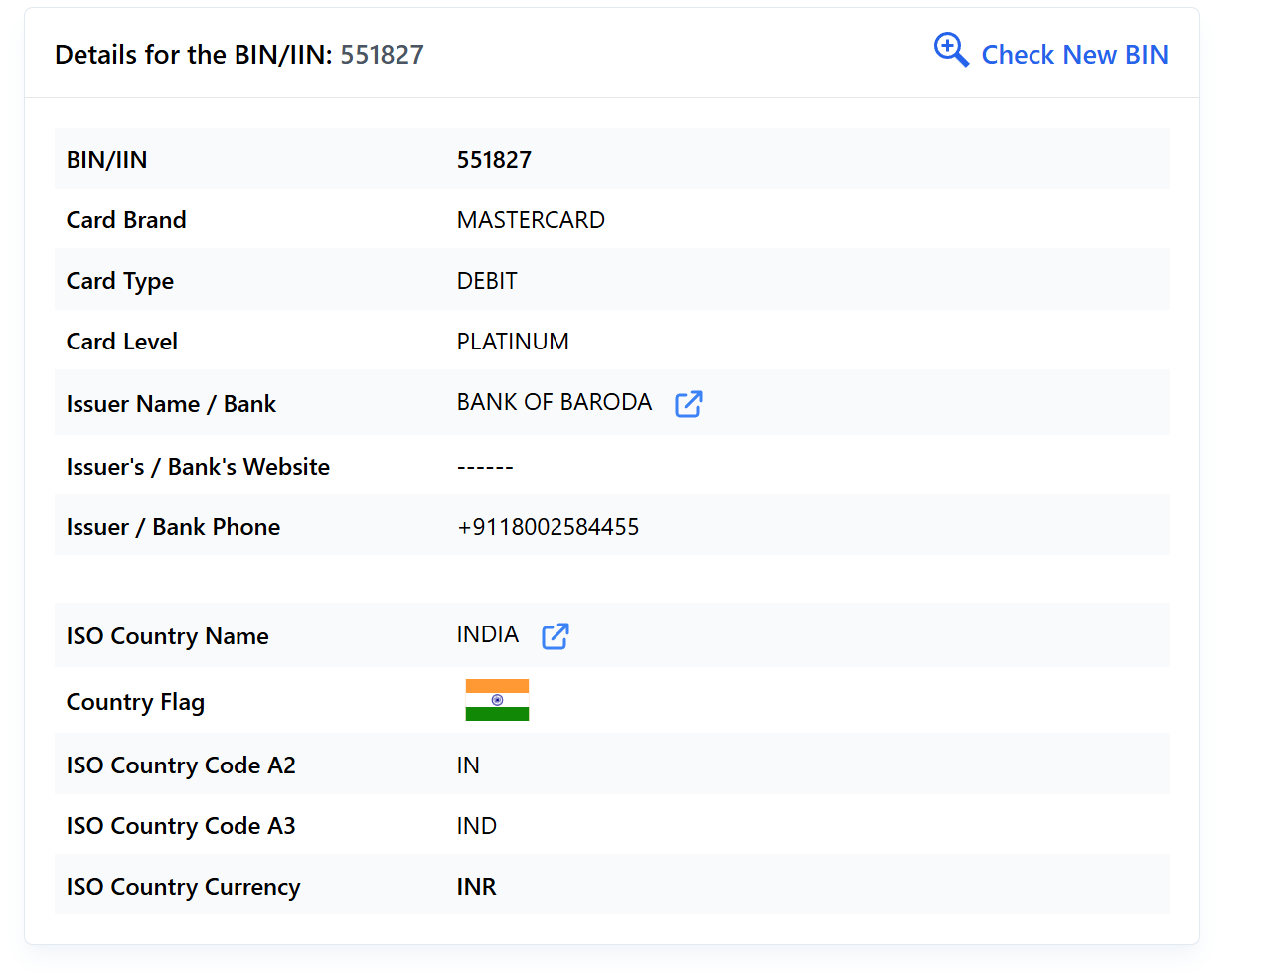Screen dimensions: 1270x974
Task: Click the BANK OF BARODA issuer name
Action: 554,402
